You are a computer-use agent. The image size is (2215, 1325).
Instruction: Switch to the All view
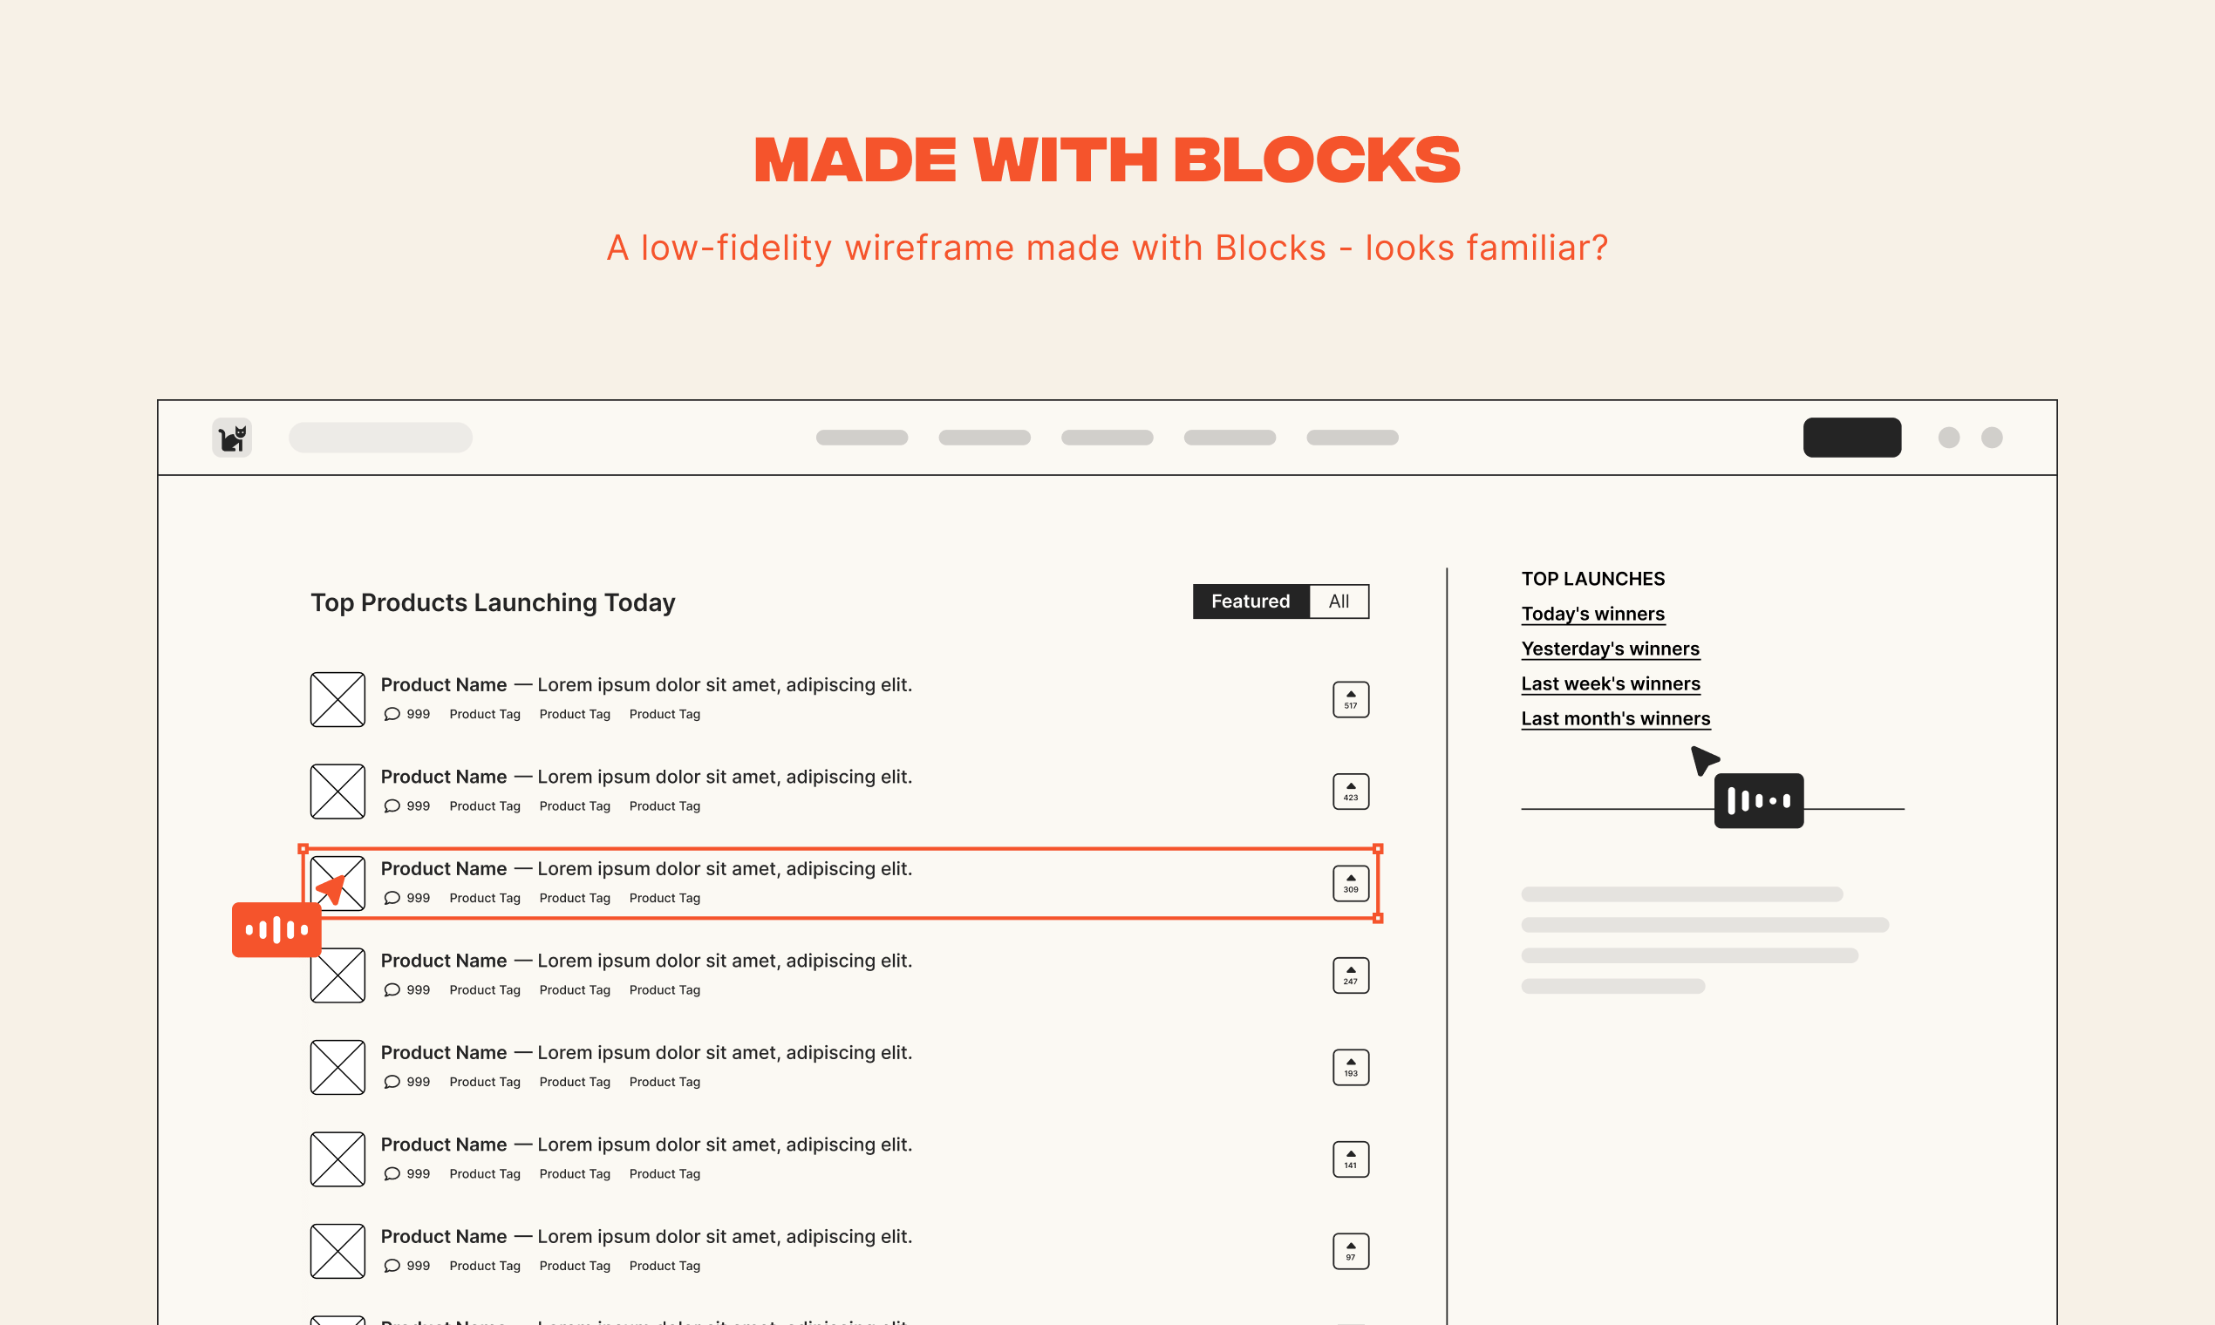pos(1337,601)
